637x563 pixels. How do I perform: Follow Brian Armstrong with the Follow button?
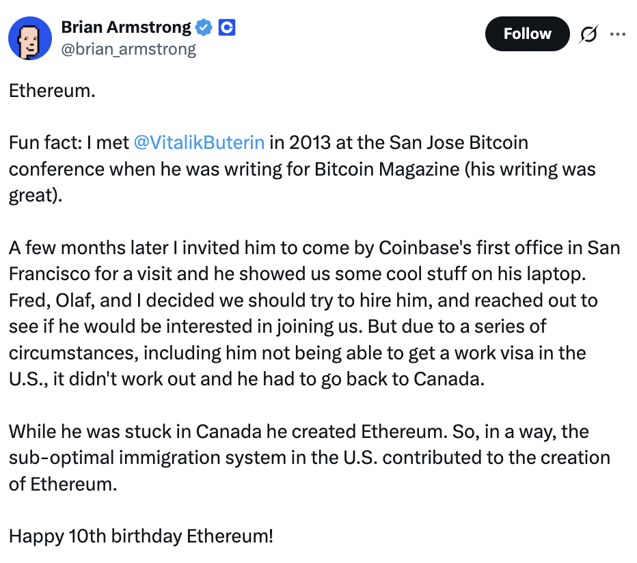click(528, 33)
